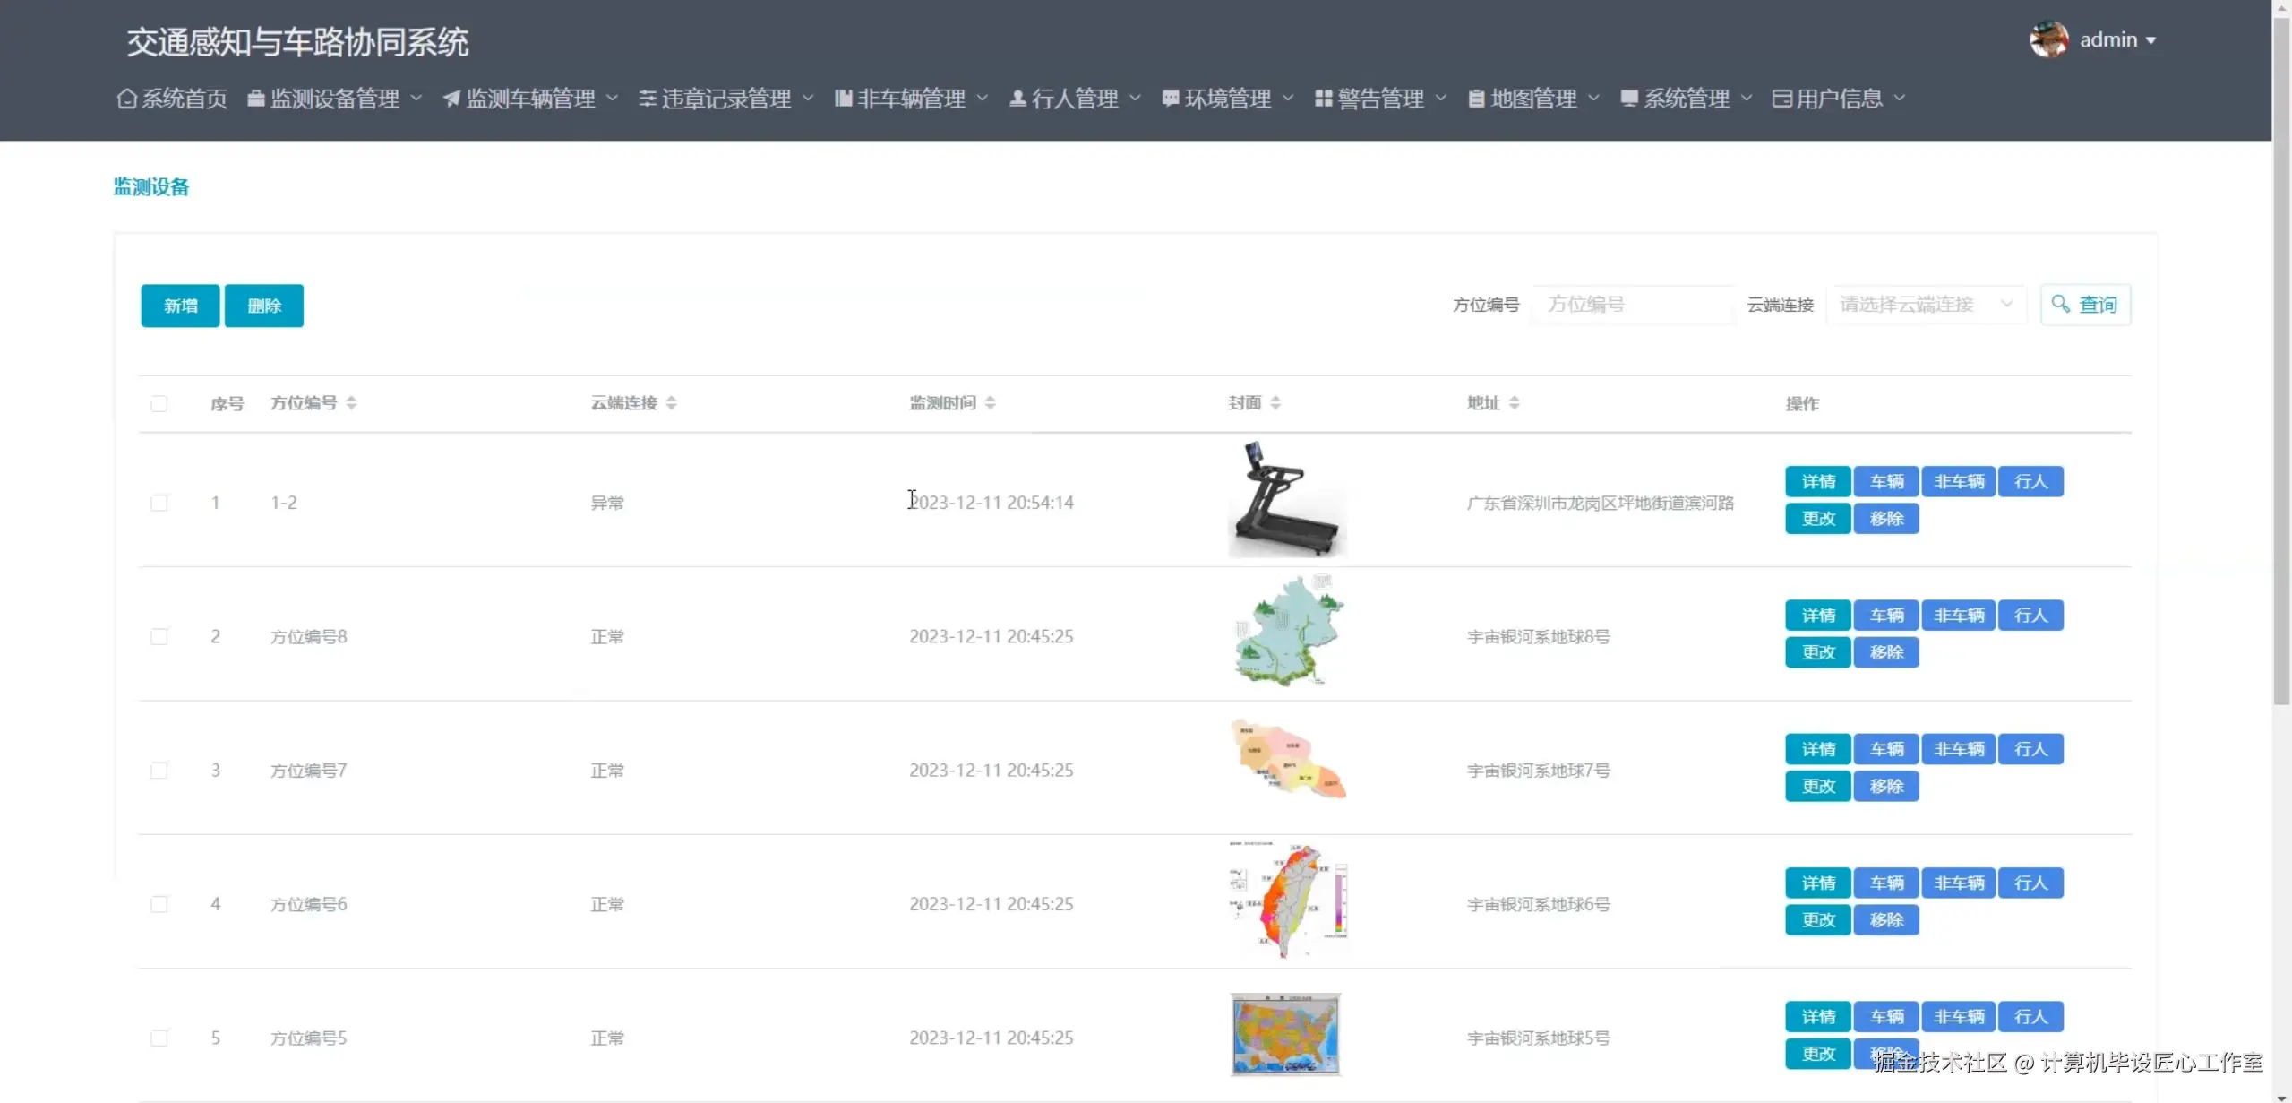
Task: Expand the admin user dropdown arrow
Action: click(2150, 40)
